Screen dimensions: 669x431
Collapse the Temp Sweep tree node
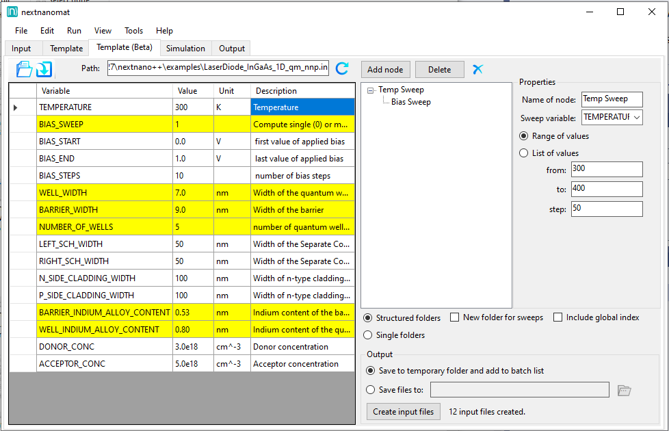point(370,90)
